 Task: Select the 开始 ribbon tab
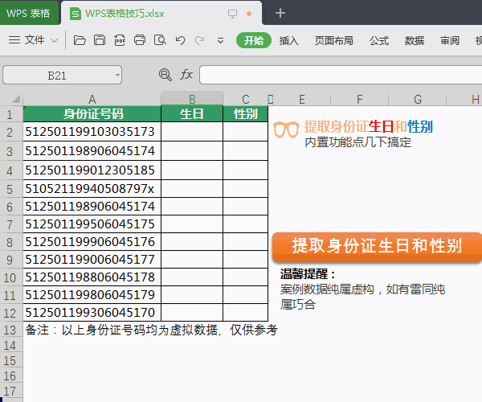pyautogui.click(x=254, y=40)
